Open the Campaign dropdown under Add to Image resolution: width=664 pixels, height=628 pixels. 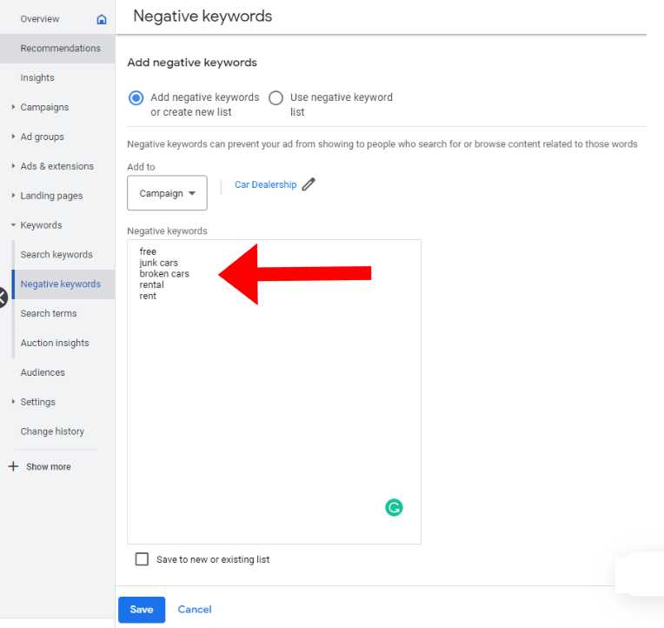[167, 193]
